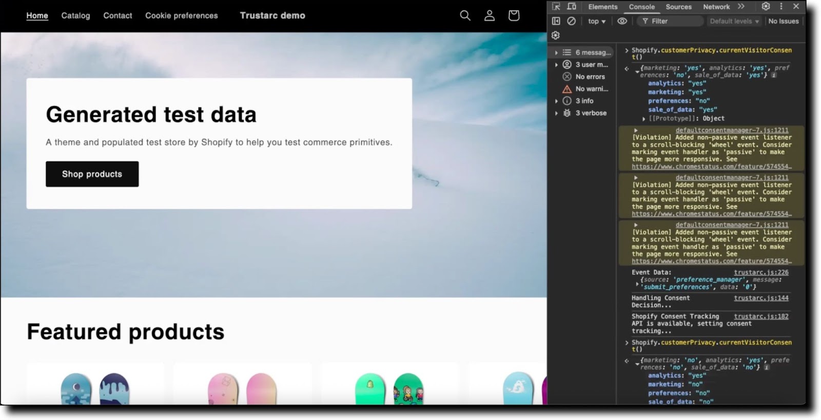This screenshot has width=821, height=420.
Task: Expand the 3 verbose group
Action: point(583,113)
